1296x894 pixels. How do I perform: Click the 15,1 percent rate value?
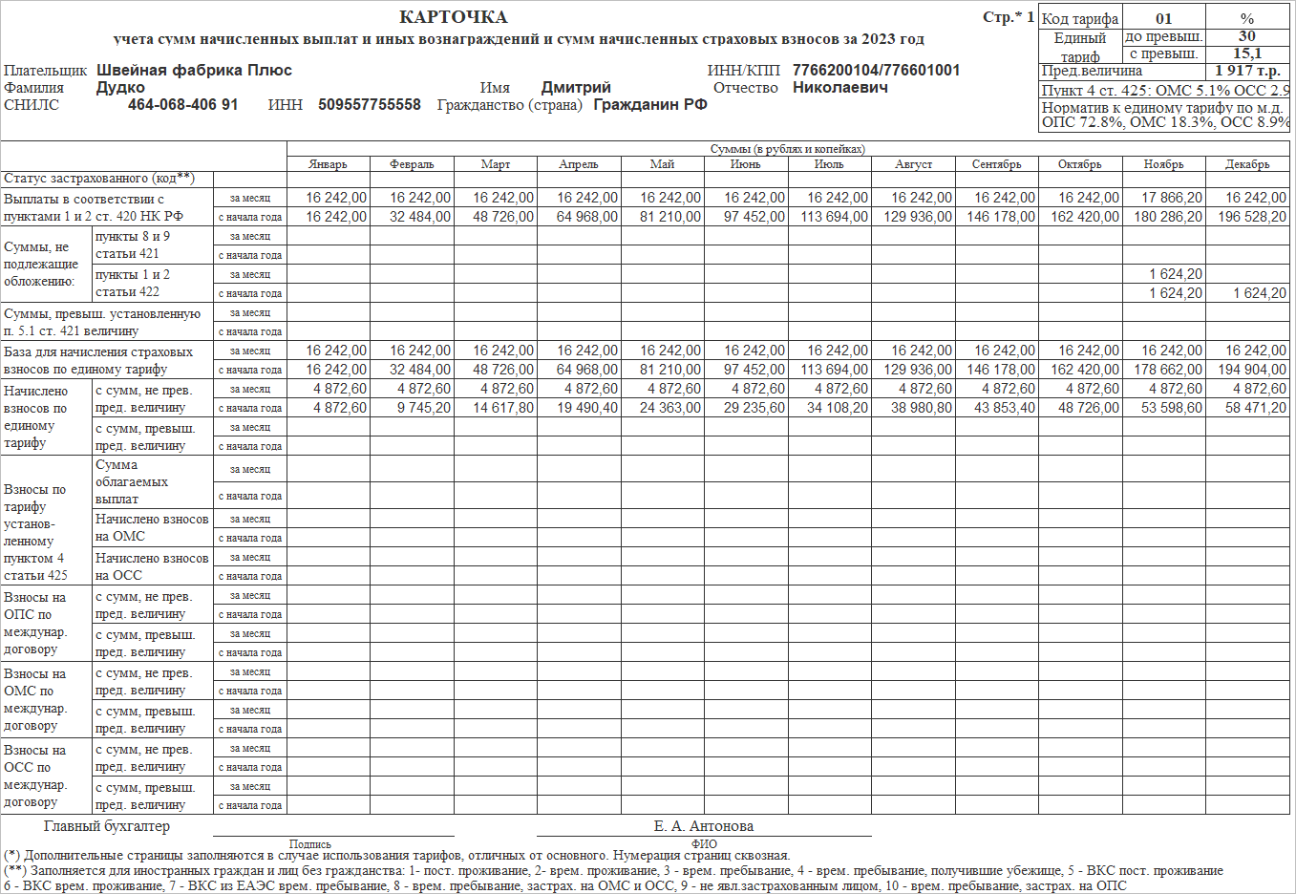tap(1247, 53)
